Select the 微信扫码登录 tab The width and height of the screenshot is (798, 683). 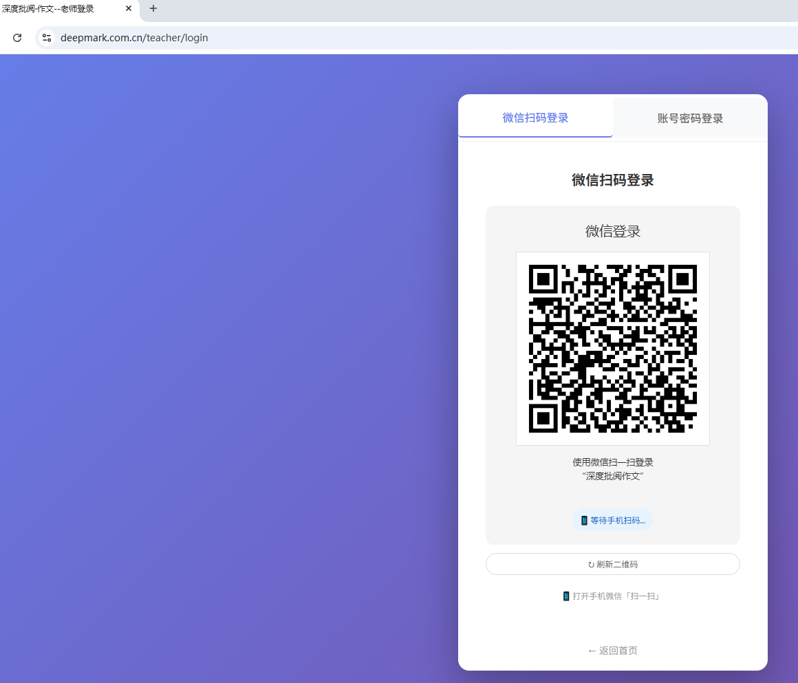coord(535,118)
